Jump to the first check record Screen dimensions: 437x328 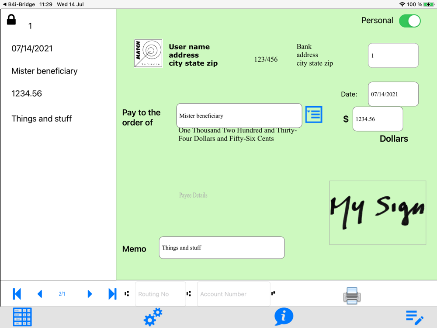pyautogui.click(x=17, y=294)
